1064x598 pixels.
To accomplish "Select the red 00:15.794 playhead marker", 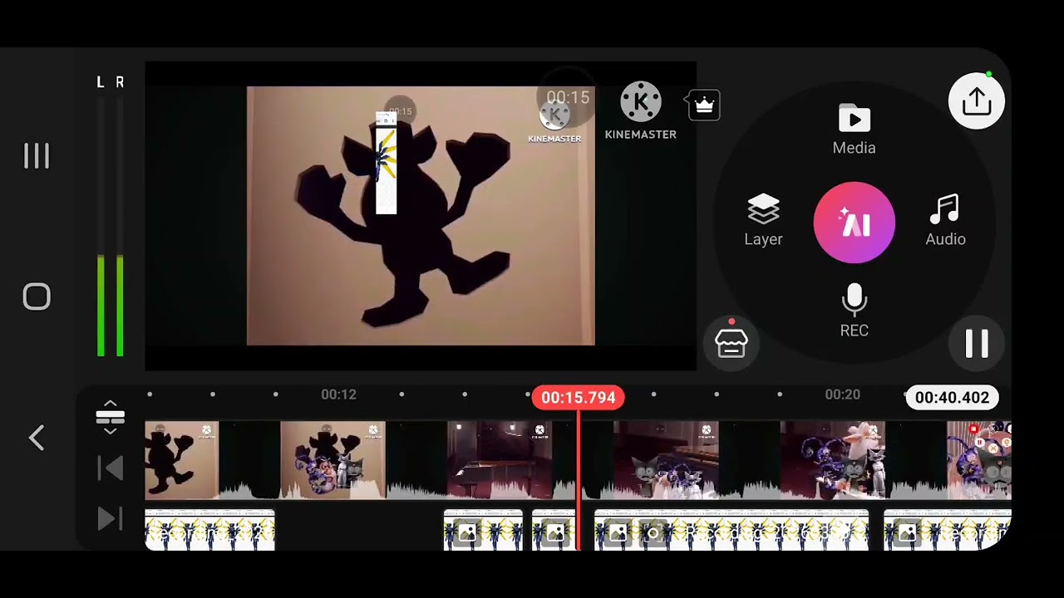I will pos(579,398).
